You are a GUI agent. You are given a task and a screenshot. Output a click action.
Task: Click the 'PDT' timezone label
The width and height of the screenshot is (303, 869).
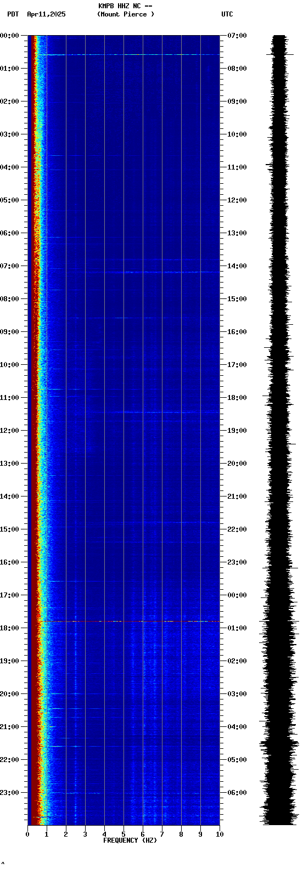[13, 14]
